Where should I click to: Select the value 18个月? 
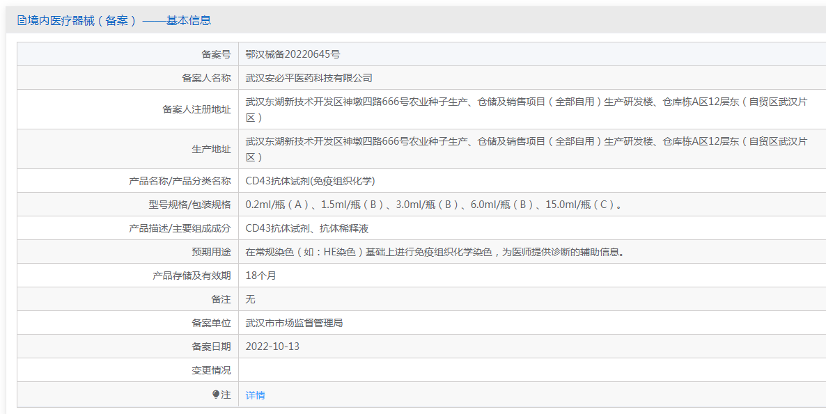point(260,276)
